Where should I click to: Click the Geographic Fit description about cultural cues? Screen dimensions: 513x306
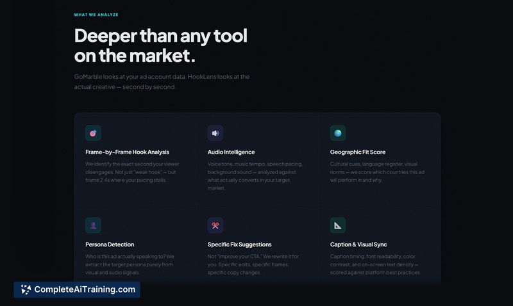pyautogui.click(x=379, y=172)
